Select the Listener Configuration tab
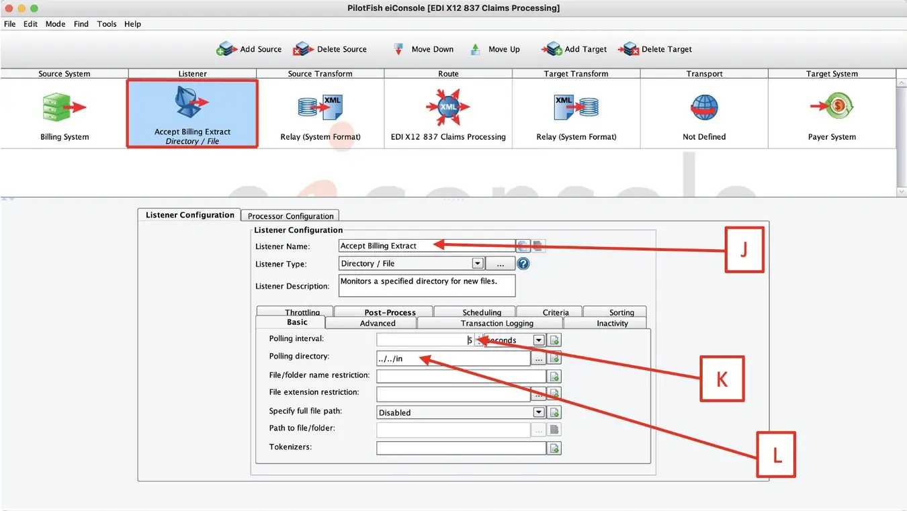Viewport: 907px width, 511px height. coord(189,215)
